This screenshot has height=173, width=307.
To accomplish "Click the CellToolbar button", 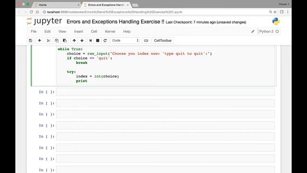I will (x=163, y=40).
